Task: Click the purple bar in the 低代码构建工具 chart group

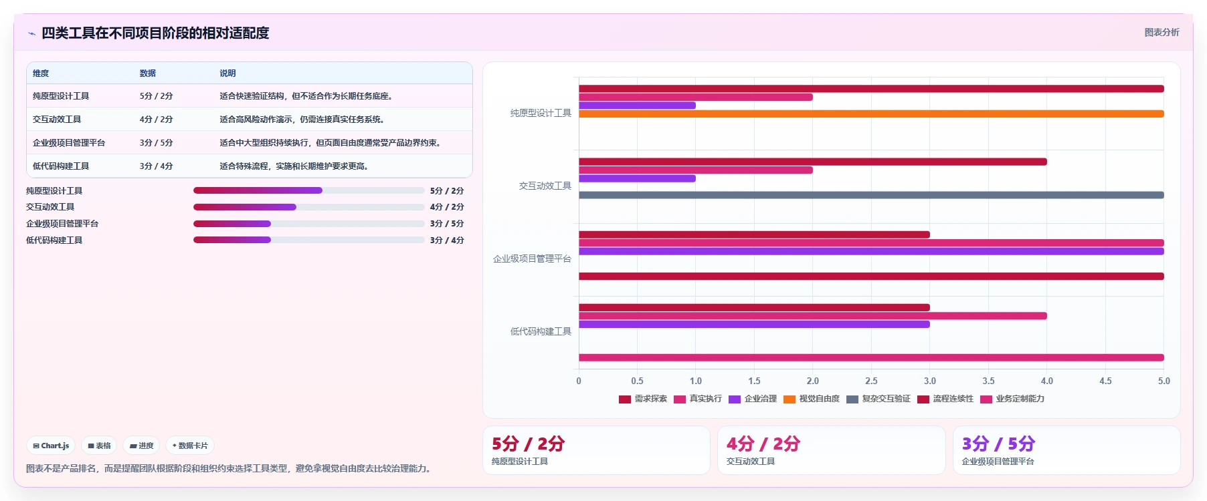Action: click(x=754, y=324)
